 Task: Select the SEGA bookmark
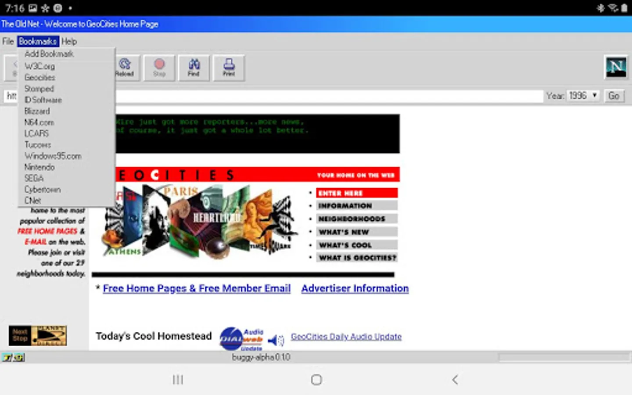66,178
